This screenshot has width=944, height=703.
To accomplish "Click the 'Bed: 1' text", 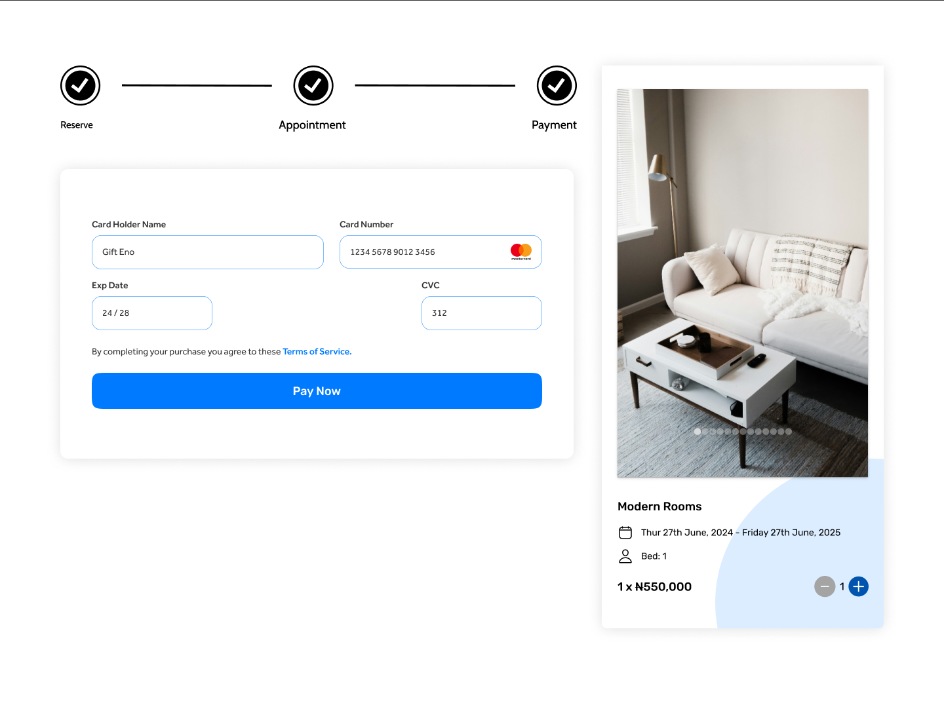I will pyautogui.click(x=654, y=556).
